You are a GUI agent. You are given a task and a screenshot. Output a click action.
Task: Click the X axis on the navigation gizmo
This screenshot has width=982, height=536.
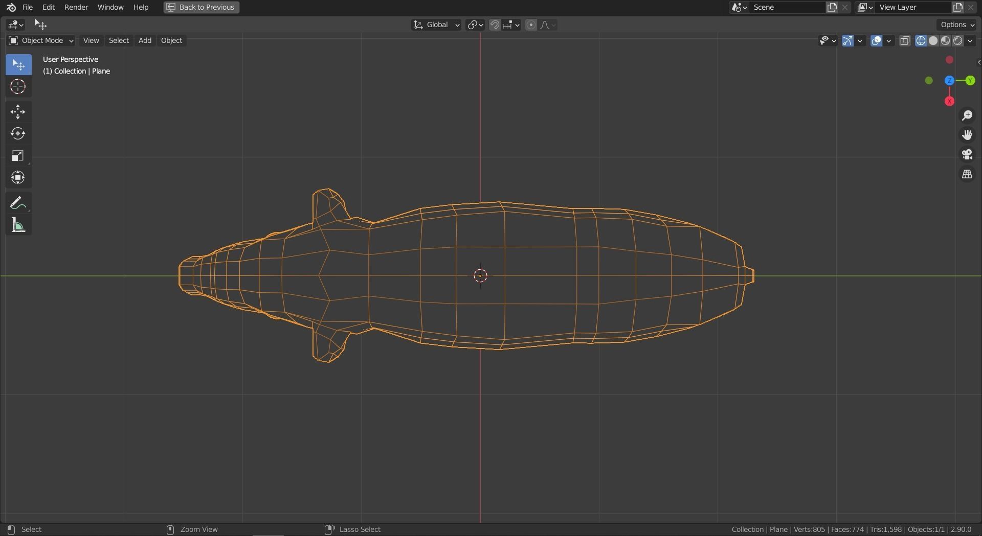click(x=949, y=101)
